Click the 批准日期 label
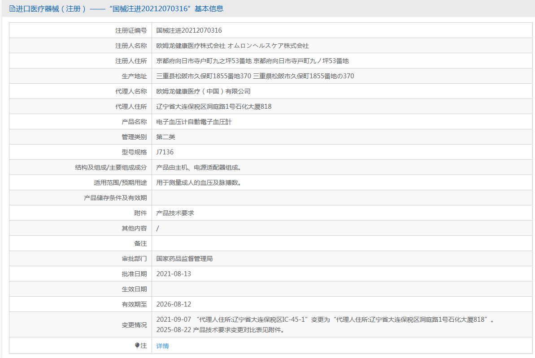 [134, 274]
